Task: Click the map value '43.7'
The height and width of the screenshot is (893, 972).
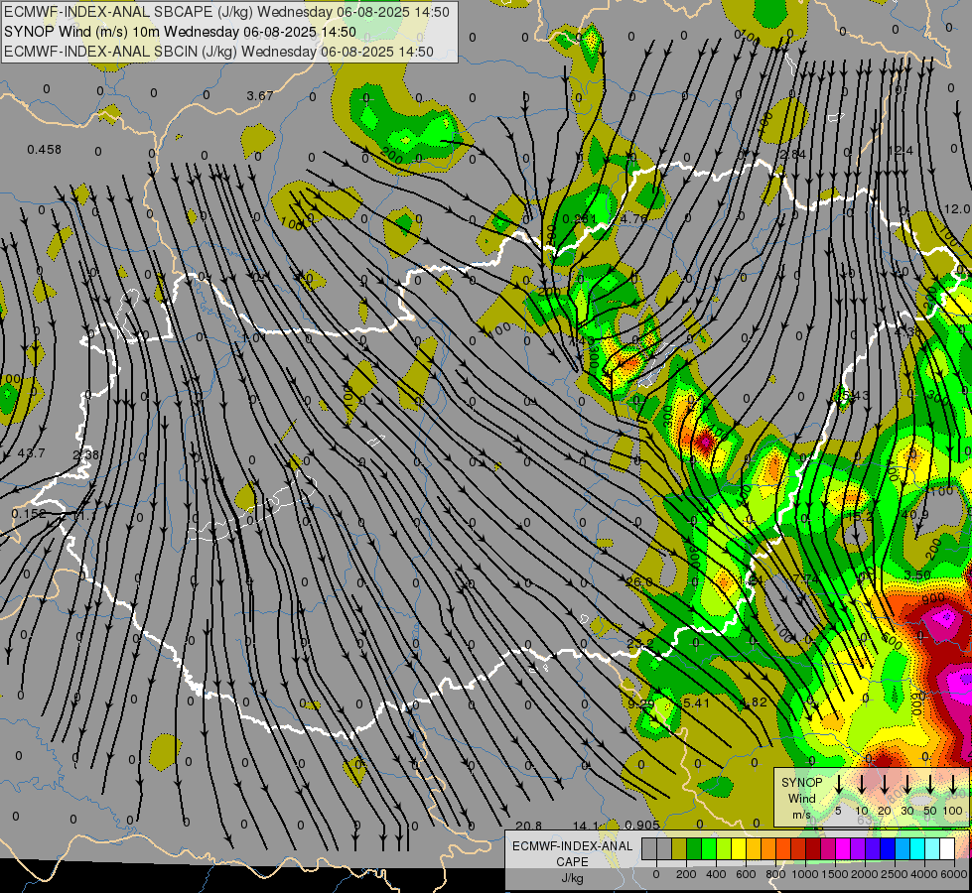Action: point(31,453)
